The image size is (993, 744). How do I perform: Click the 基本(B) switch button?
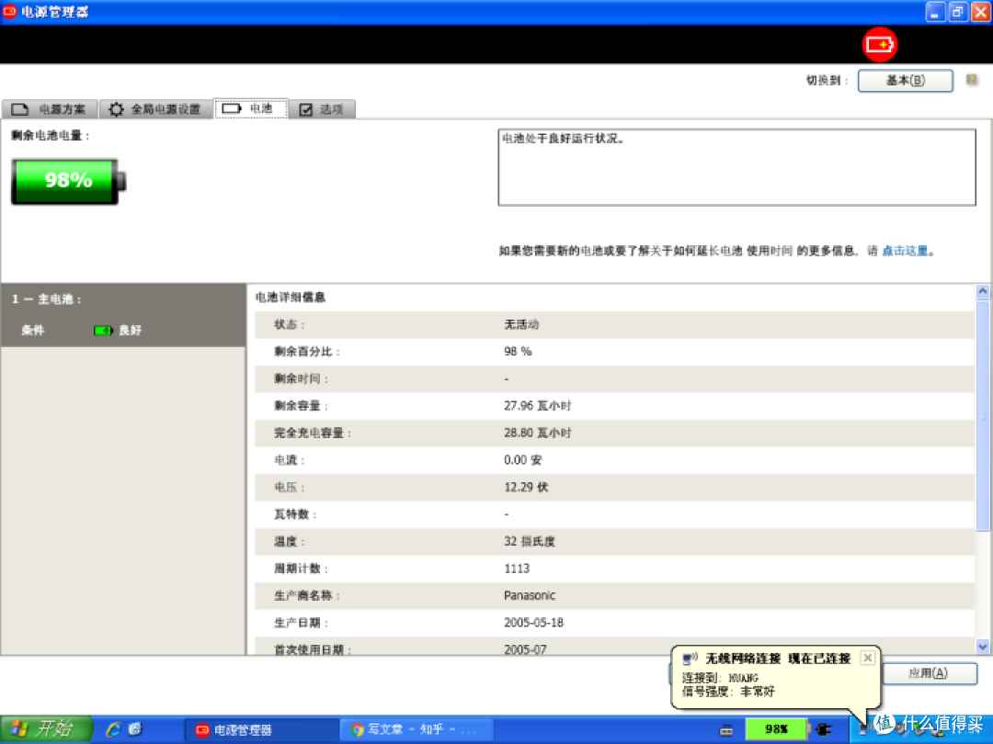905,80
